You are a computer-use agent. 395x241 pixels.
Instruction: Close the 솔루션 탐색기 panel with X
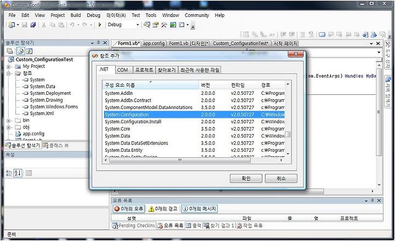tap(105, 43)
